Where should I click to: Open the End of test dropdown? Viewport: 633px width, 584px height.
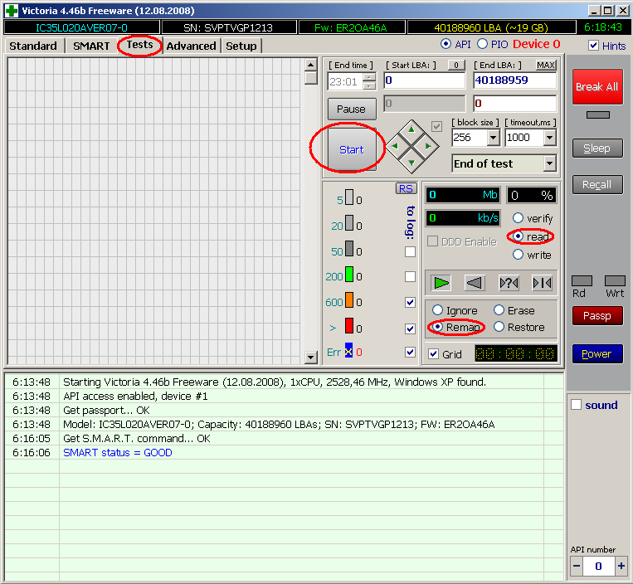(x=549, y=163)
